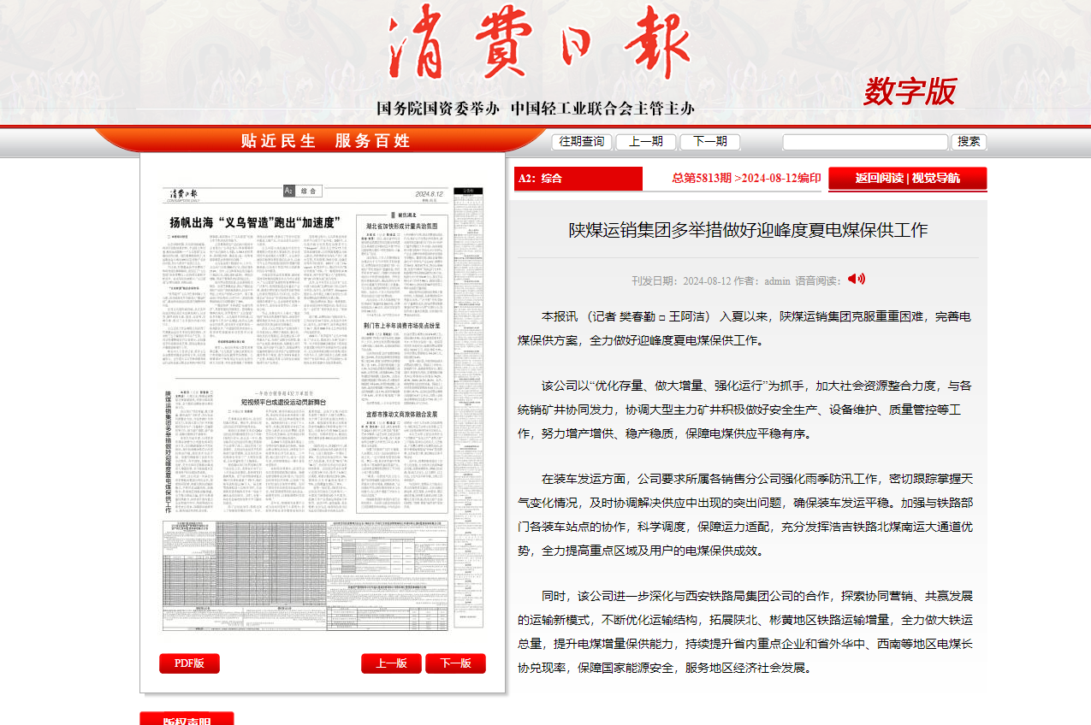Click the 搜索 button

969,142
